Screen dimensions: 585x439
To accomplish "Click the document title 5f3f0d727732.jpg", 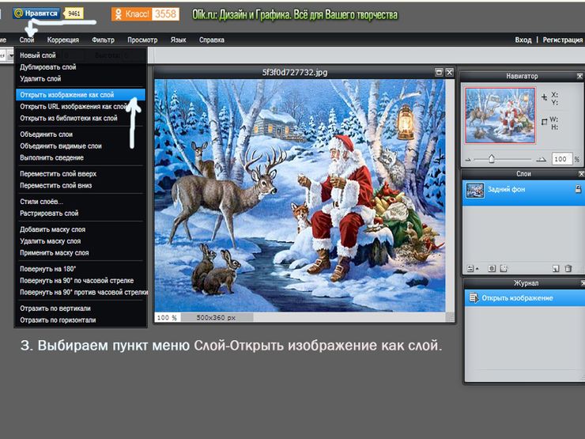I will (x=295, y=73).
